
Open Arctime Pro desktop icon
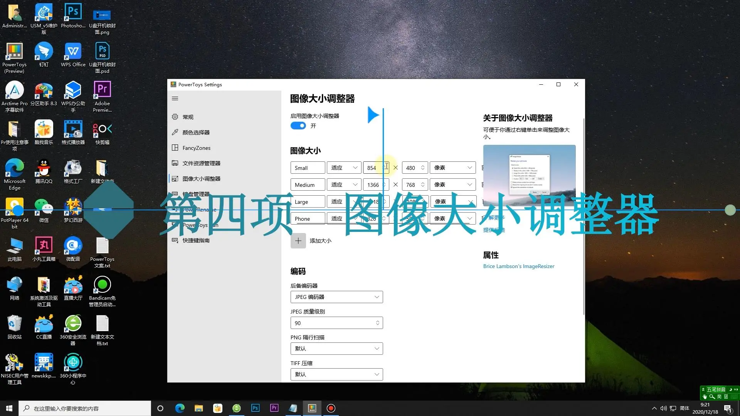pyautogui.click(x=15, y=97)
